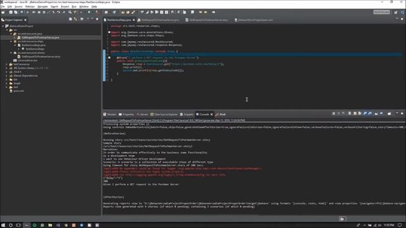Screen dimensions: 406x228
Task: Click the Cortana search circle on taskbar
Action: (11, 225)
